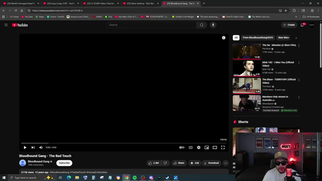The height and width of the screenshot is (181, 322).
Task: Open Netflix bookmark
Action: [x=97, y=17]
